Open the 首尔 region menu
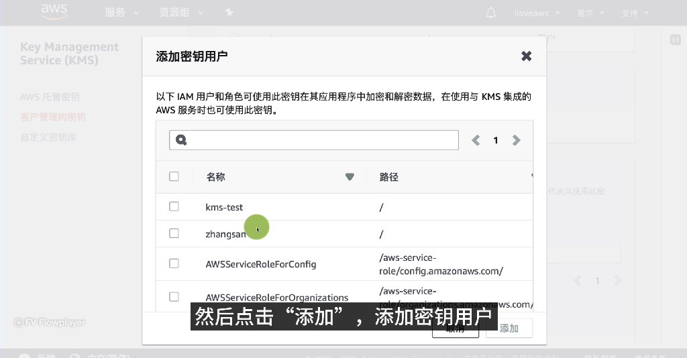Screen dimensions: 687x358 [590, 13]
